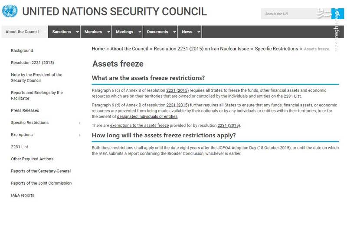The height and width of the screenshot is (232, 347).
Task: Open Resolution 2231 (2015) sidebar link
Action: [32, 63]
